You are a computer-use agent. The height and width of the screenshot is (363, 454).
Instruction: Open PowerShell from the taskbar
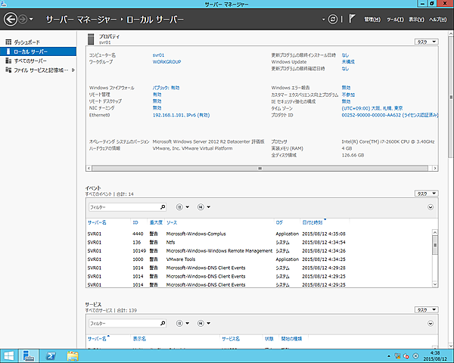pos(50,355)
